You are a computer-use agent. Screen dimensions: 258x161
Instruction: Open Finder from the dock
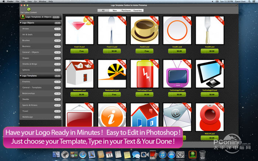coord(56,154)
